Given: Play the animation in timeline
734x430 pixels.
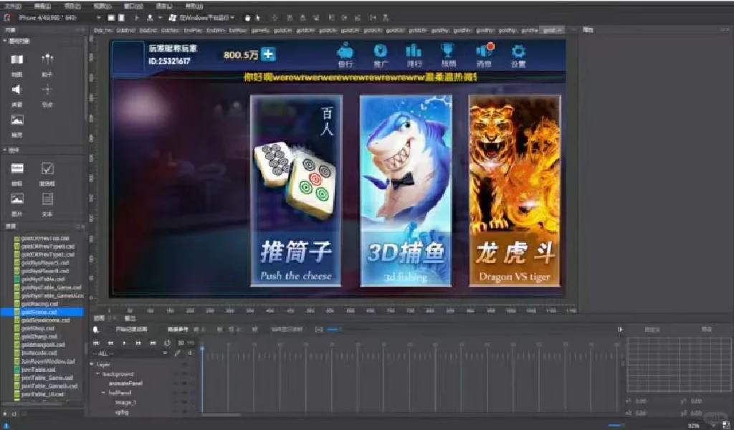Looking at the screenshot, I should (124, 343).
